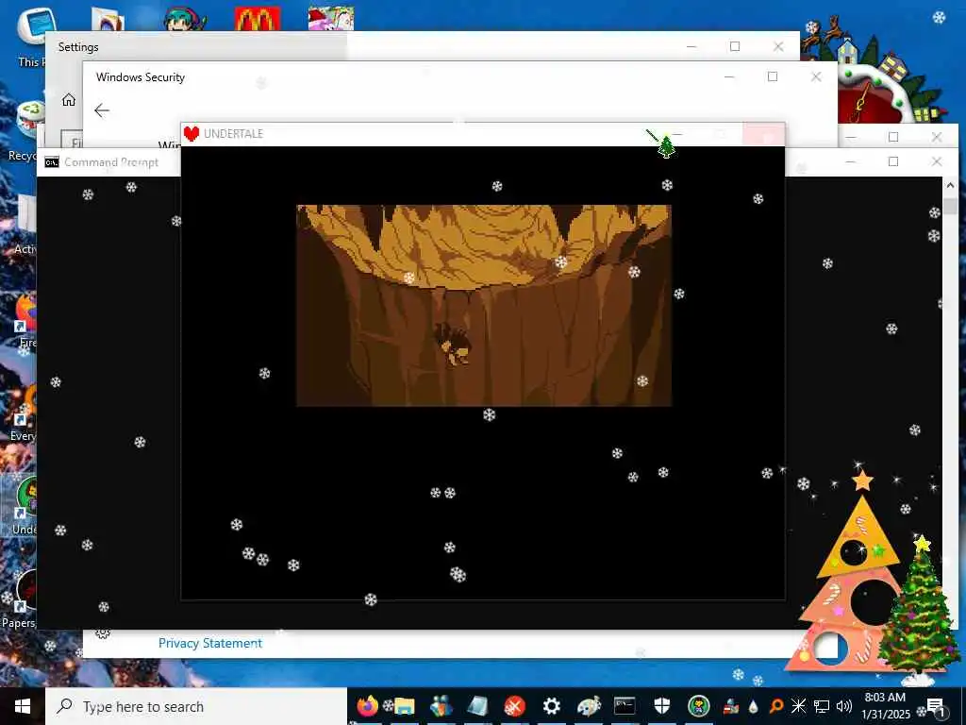966x725 pixels.
Task: Open Firefox from the taskbar
Action: pos(368,706)
